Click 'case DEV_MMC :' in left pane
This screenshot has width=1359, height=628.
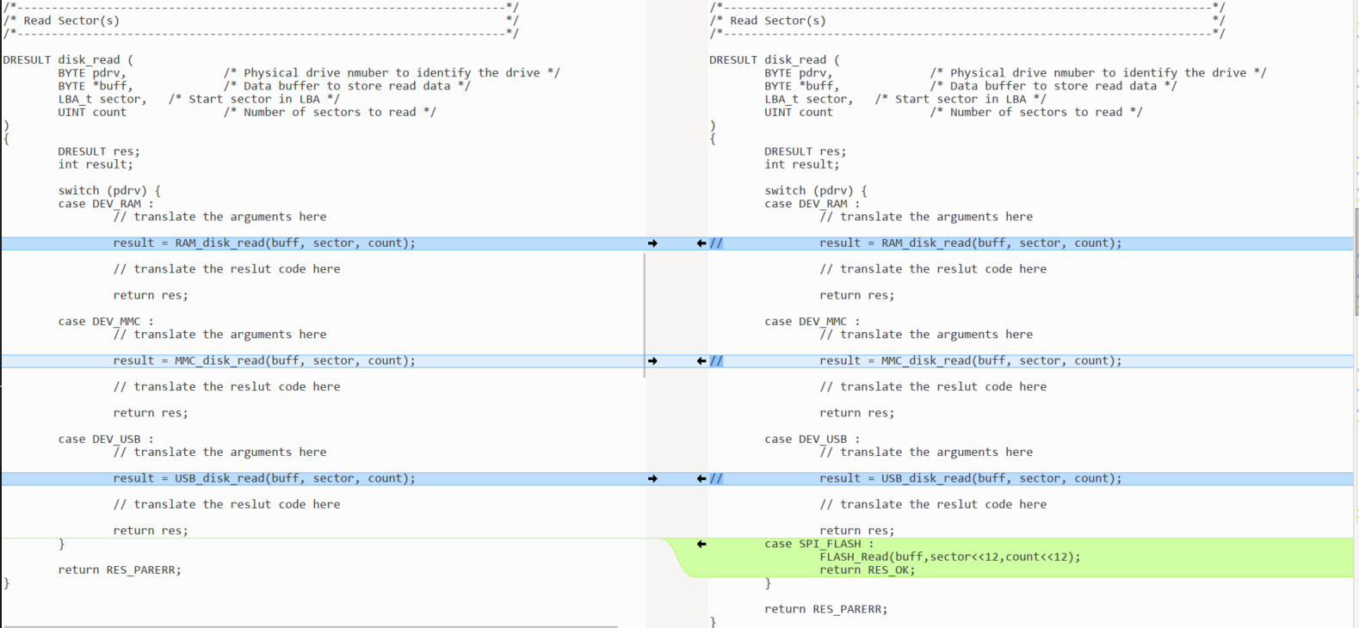(x=106, y=322)
